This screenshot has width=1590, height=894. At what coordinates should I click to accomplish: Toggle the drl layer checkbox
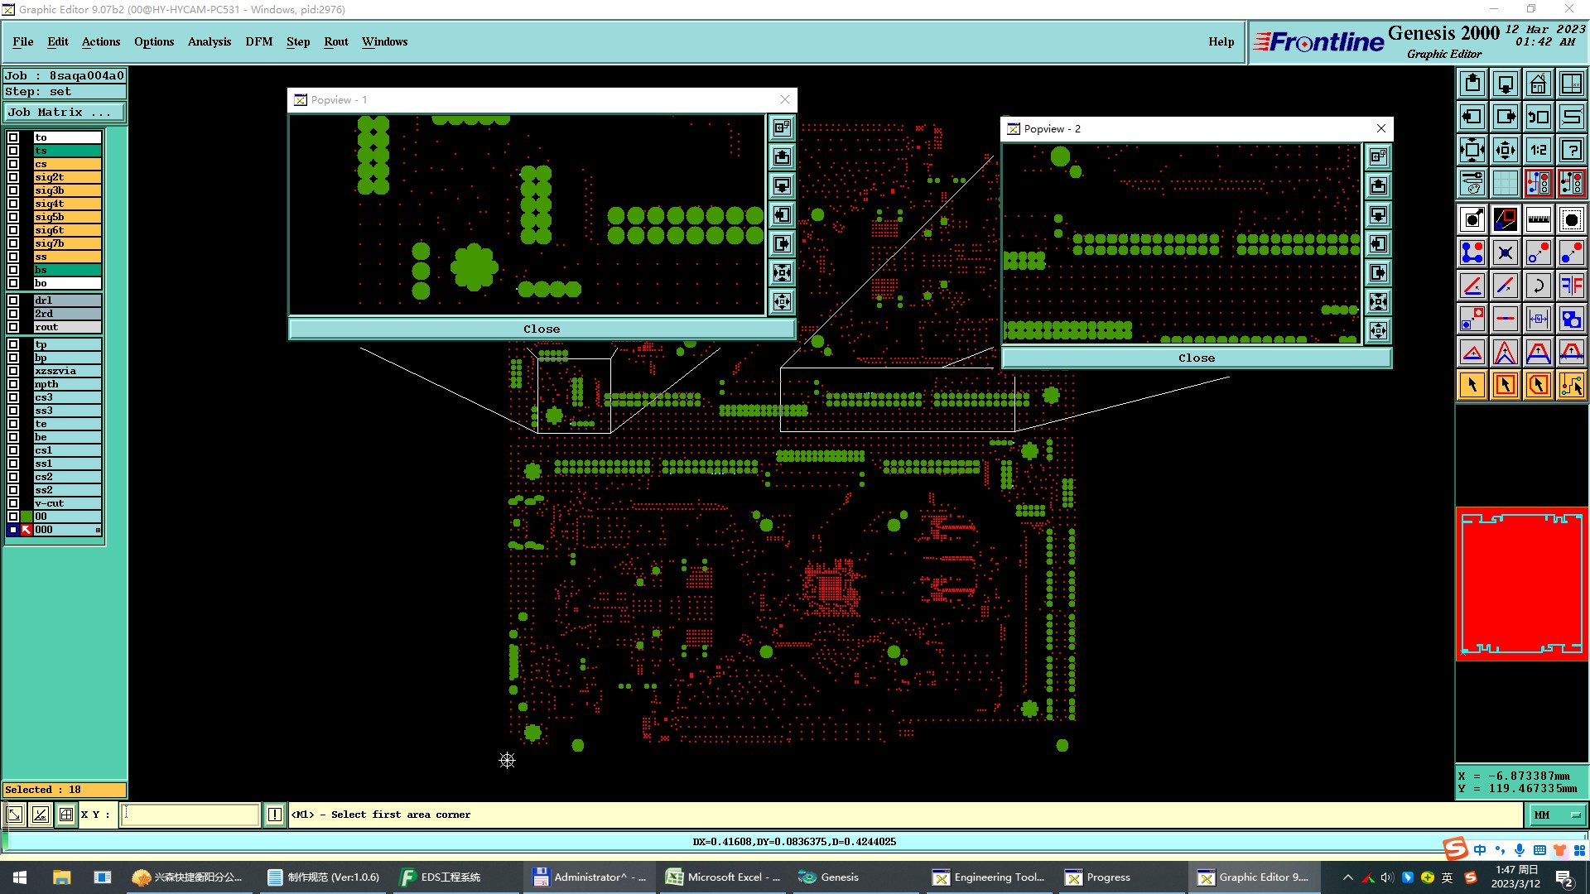(x=13, y=300)
